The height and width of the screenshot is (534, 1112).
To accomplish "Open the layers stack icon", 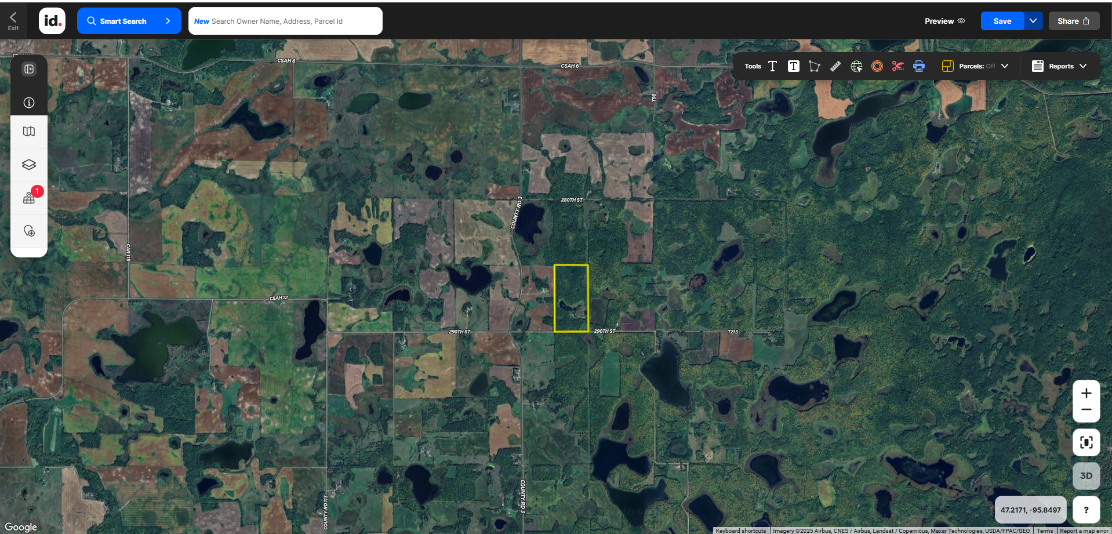I will pyautogui.click(x=29, y=165).
